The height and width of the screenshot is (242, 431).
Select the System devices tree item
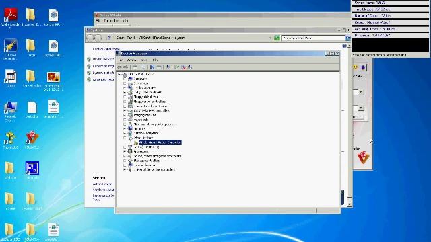(144, 165)
